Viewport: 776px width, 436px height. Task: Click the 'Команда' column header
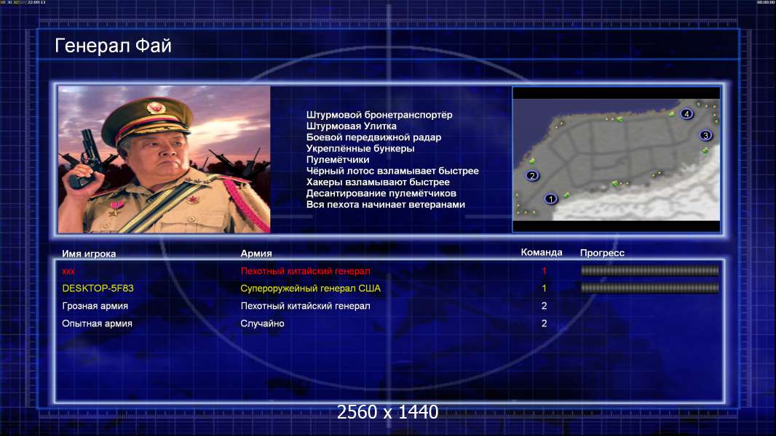point(542,252)
